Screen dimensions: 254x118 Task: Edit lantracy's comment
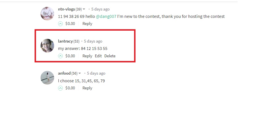point(98,56)
